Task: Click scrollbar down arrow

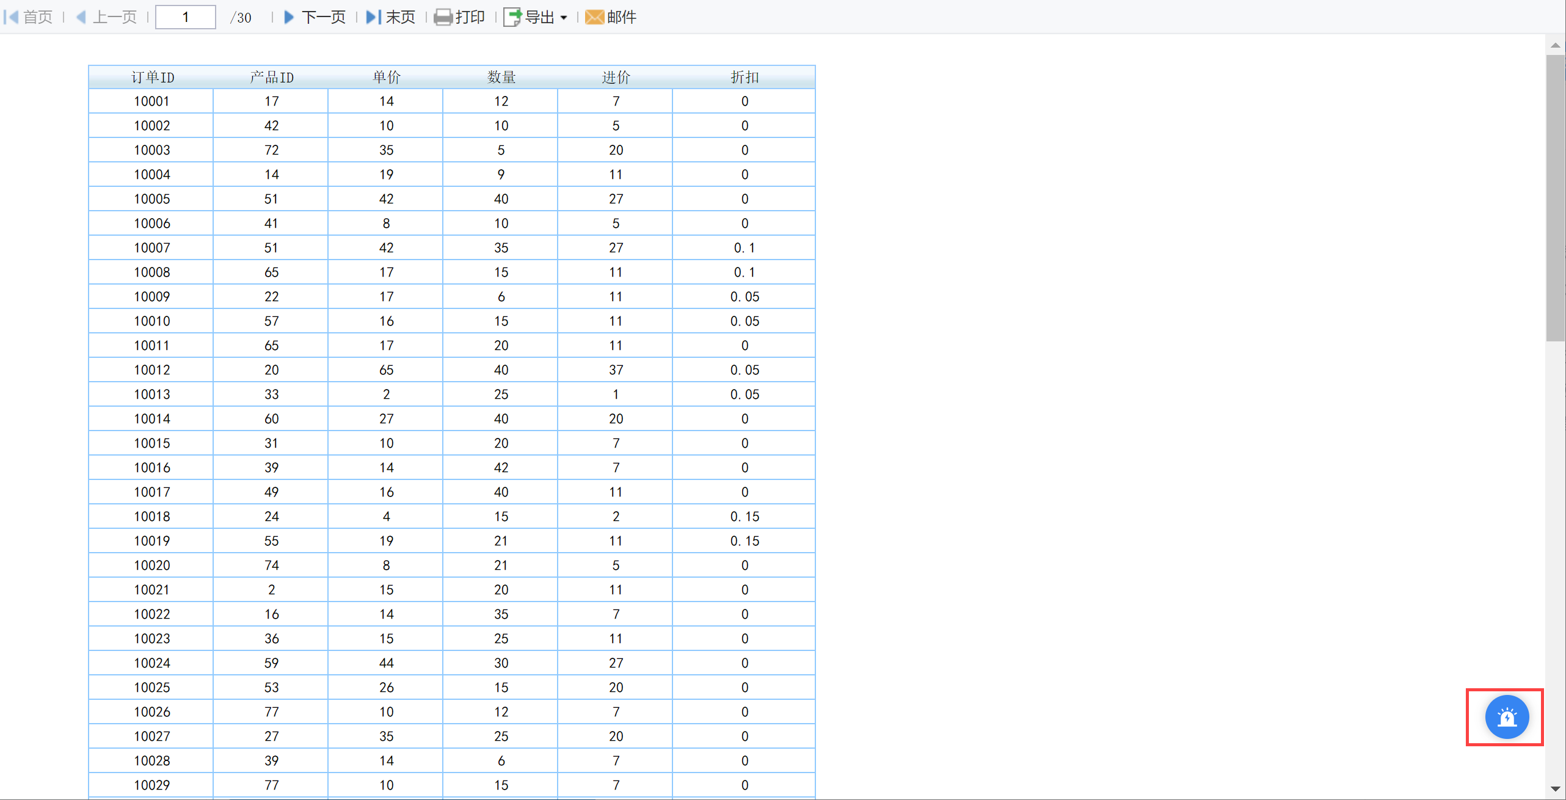Action: click(1555, 789)
